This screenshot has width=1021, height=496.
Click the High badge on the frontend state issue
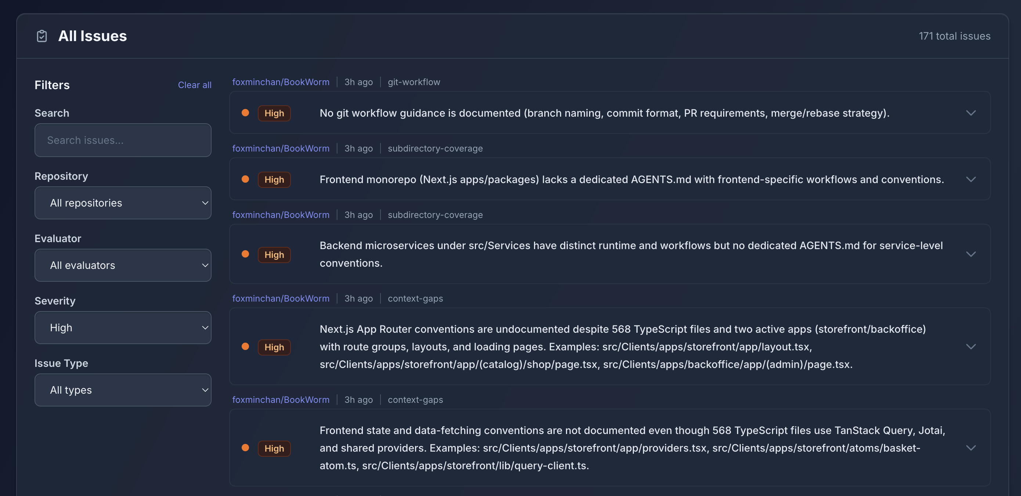[274, 448]
